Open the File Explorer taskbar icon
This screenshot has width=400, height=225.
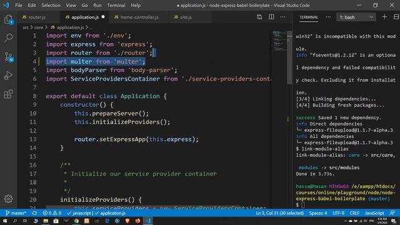46,221
